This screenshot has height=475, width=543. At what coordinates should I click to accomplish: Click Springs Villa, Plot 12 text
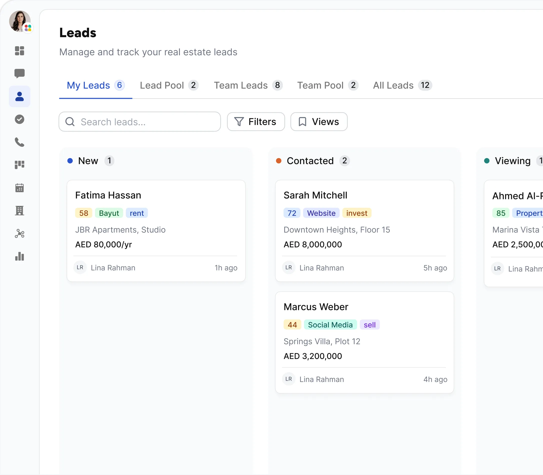322,341
